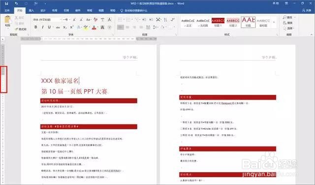Click the numbered list icon
Screen dimensions: 315x185
128,20
